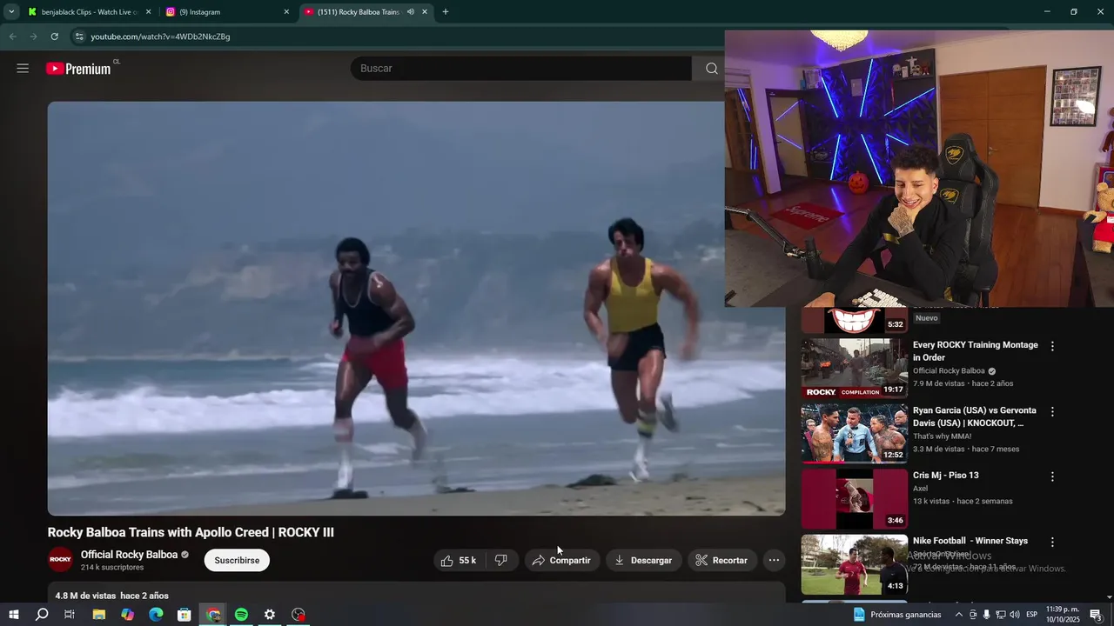Open options menu for Cris Mj - Piso 13
Image resolution: width=1114 pixels, height=626 pixels.
click(x=1052, y=476)
